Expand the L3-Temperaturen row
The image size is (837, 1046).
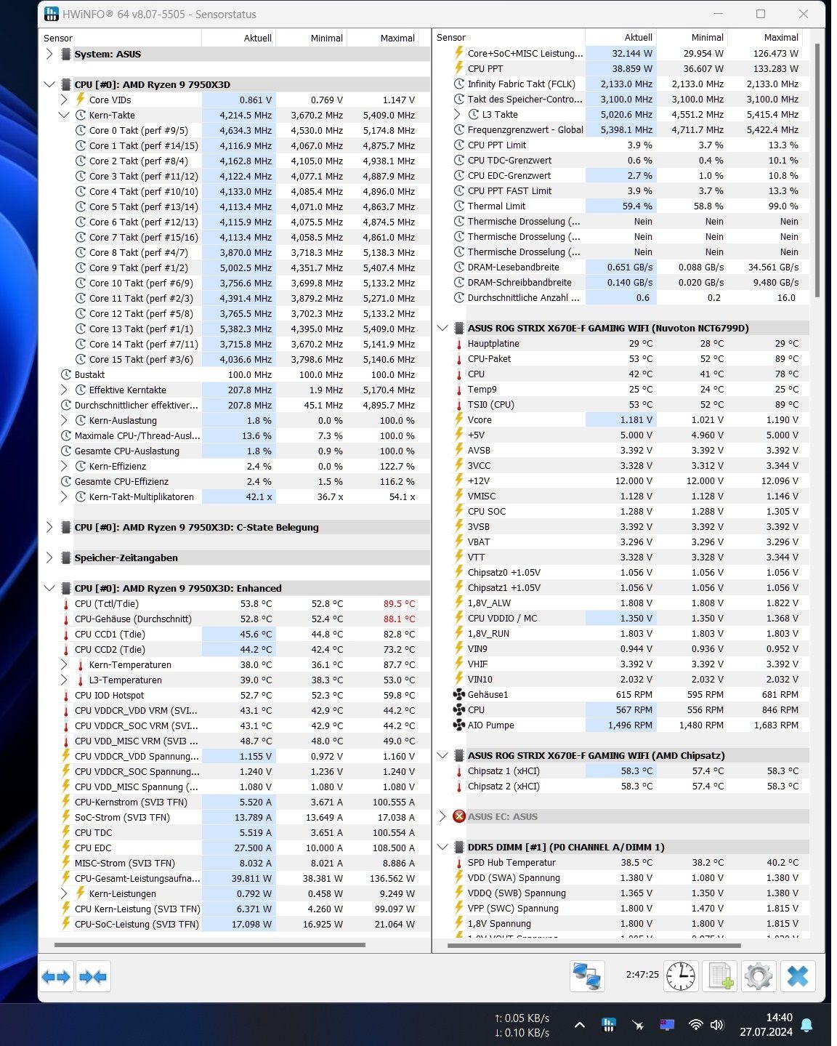[64, 680]
